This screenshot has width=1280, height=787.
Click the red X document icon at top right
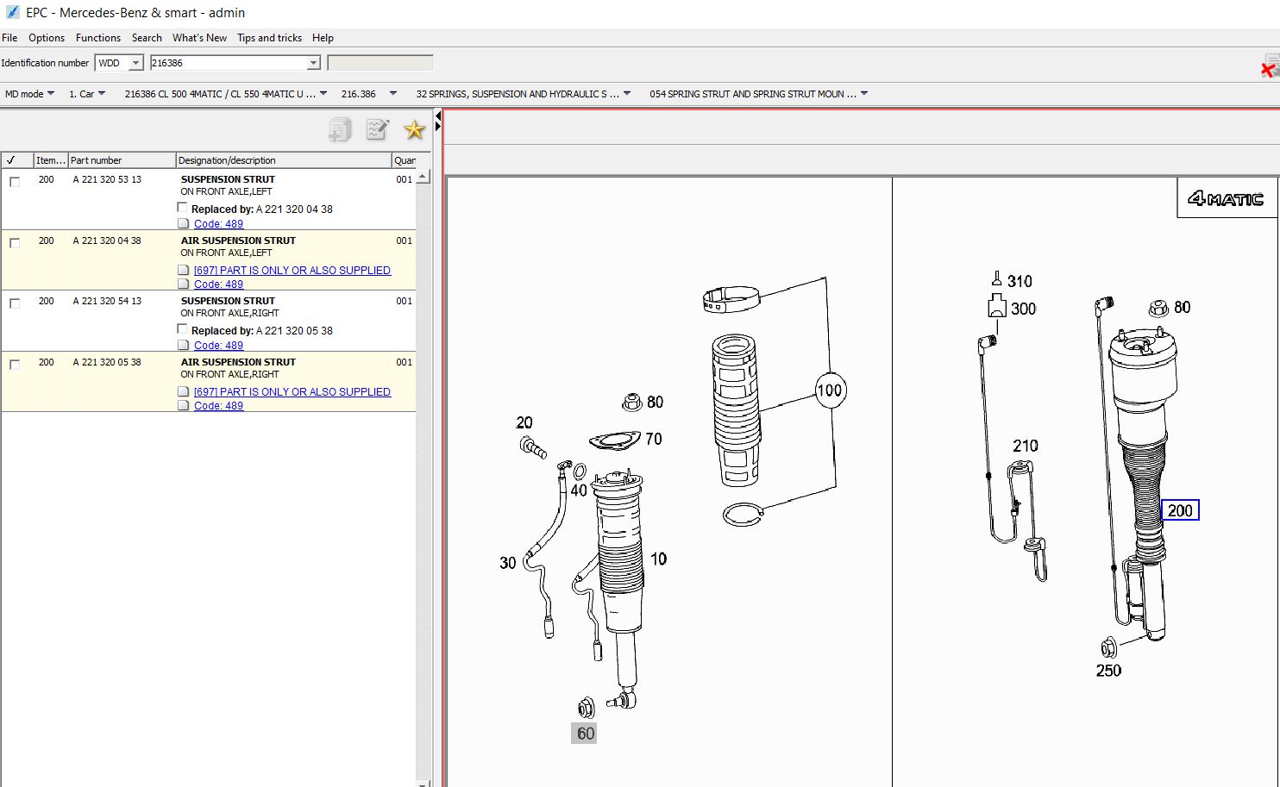(x=1270, y=67)
